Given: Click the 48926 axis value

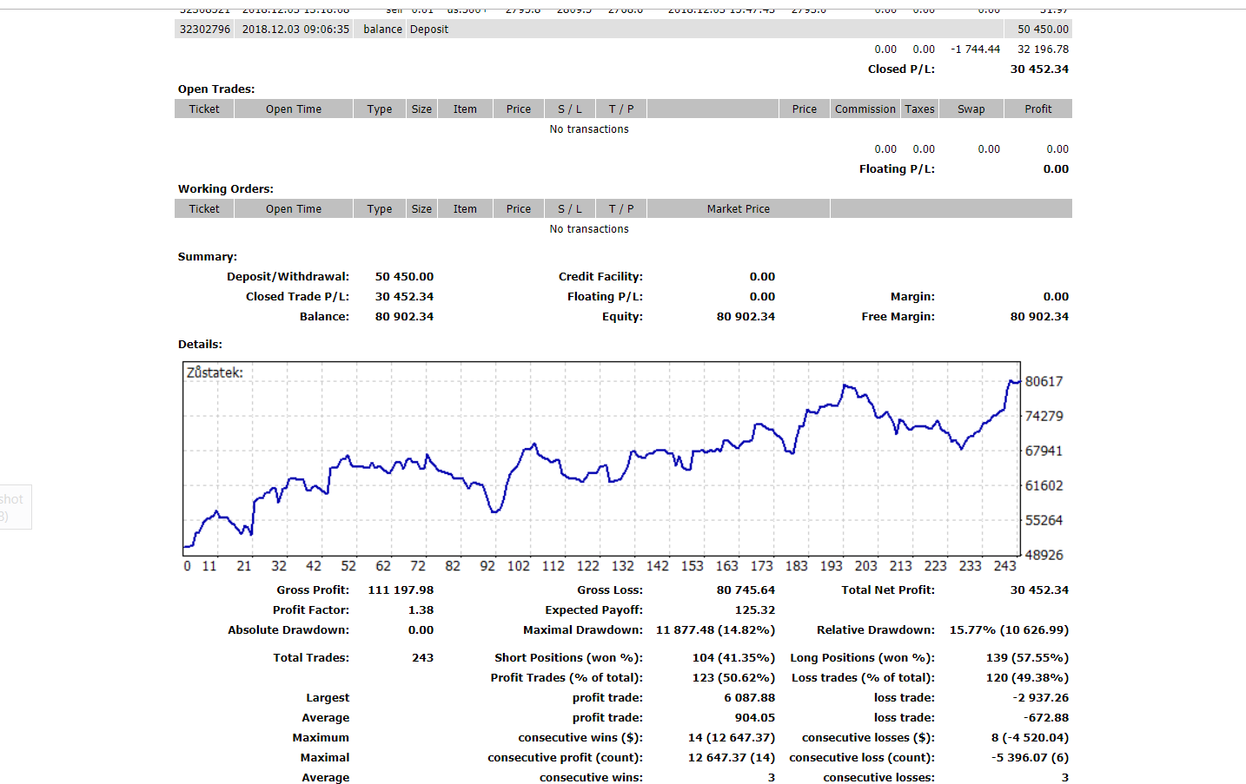Looking at the screenshot, I should pos(1044,556).
